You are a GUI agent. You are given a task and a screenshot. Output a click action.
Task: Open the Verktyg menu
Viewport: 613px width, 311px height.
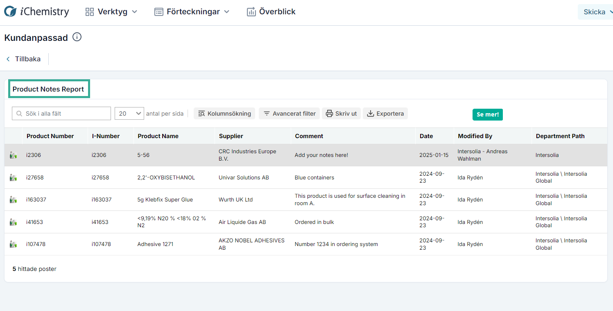[111, 12]
